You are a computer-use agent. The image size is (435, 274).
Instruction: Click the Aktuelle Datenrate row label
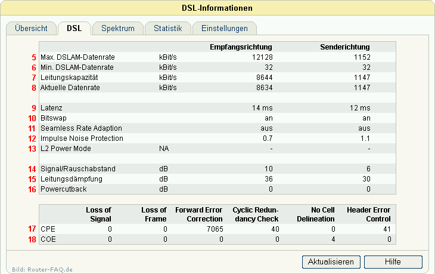(70, 88)
